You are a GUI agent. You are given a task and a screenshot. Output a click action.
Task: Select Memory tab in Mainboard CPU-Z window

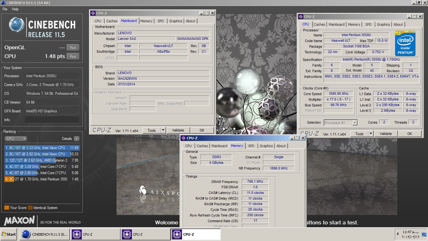[x=146, y=21]
